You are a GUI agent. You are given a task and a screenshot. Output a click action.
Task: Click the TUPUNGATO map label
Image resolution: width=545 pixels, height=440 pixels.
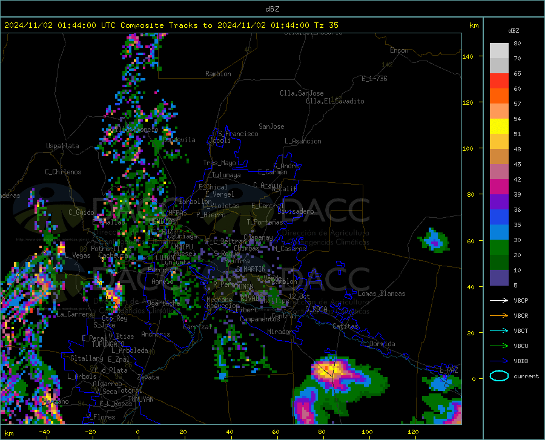(x=108, y=344)
